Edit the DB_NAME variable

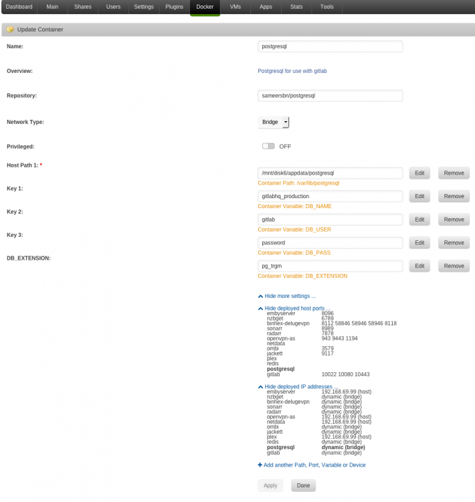(x=419, y=197)
